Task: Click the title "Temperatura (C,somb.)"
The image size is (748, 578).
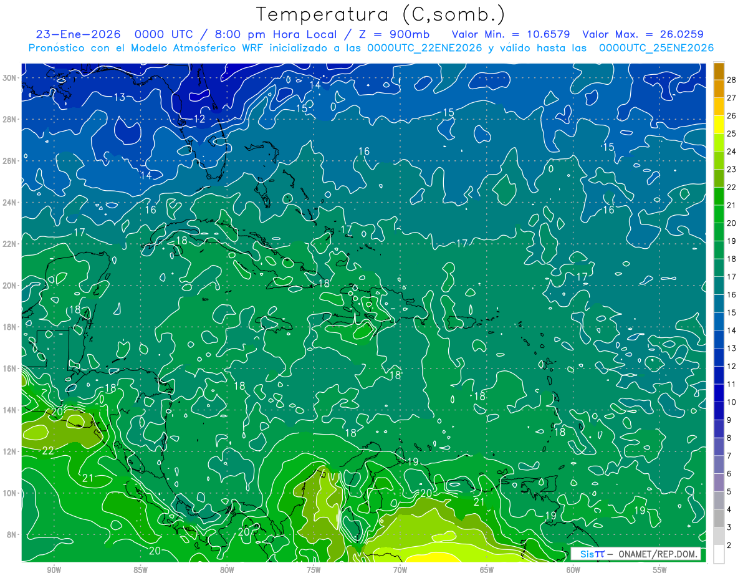Action: (380, 14)
